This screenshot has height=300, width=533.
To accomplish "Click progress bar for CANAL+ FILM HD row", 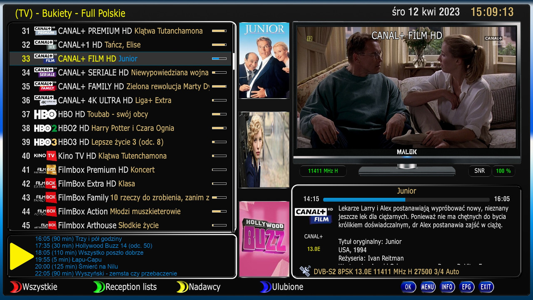I will tap(219, 59).
